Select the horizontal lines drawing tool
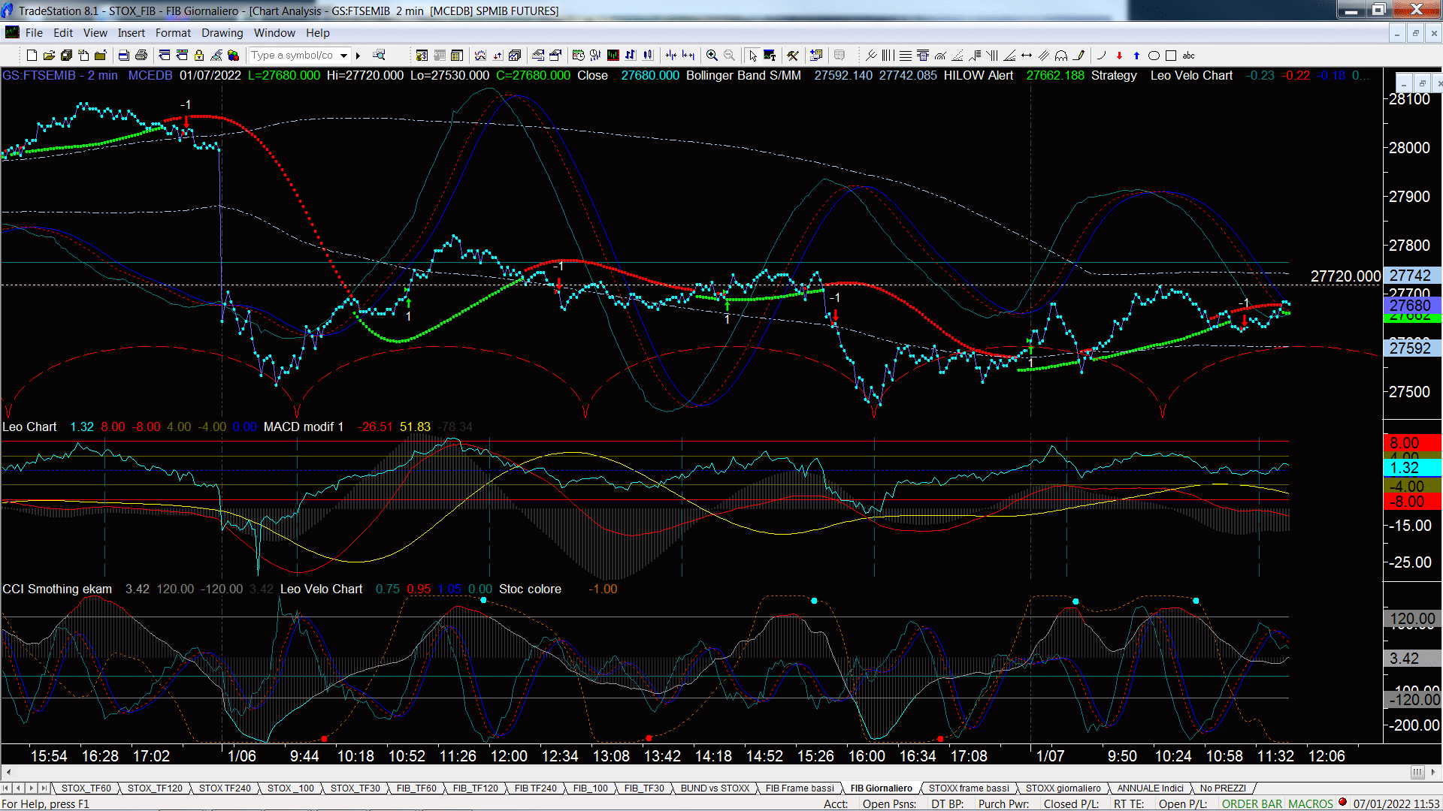Viewport: 1443px width, 811px height. coord(906,55)
